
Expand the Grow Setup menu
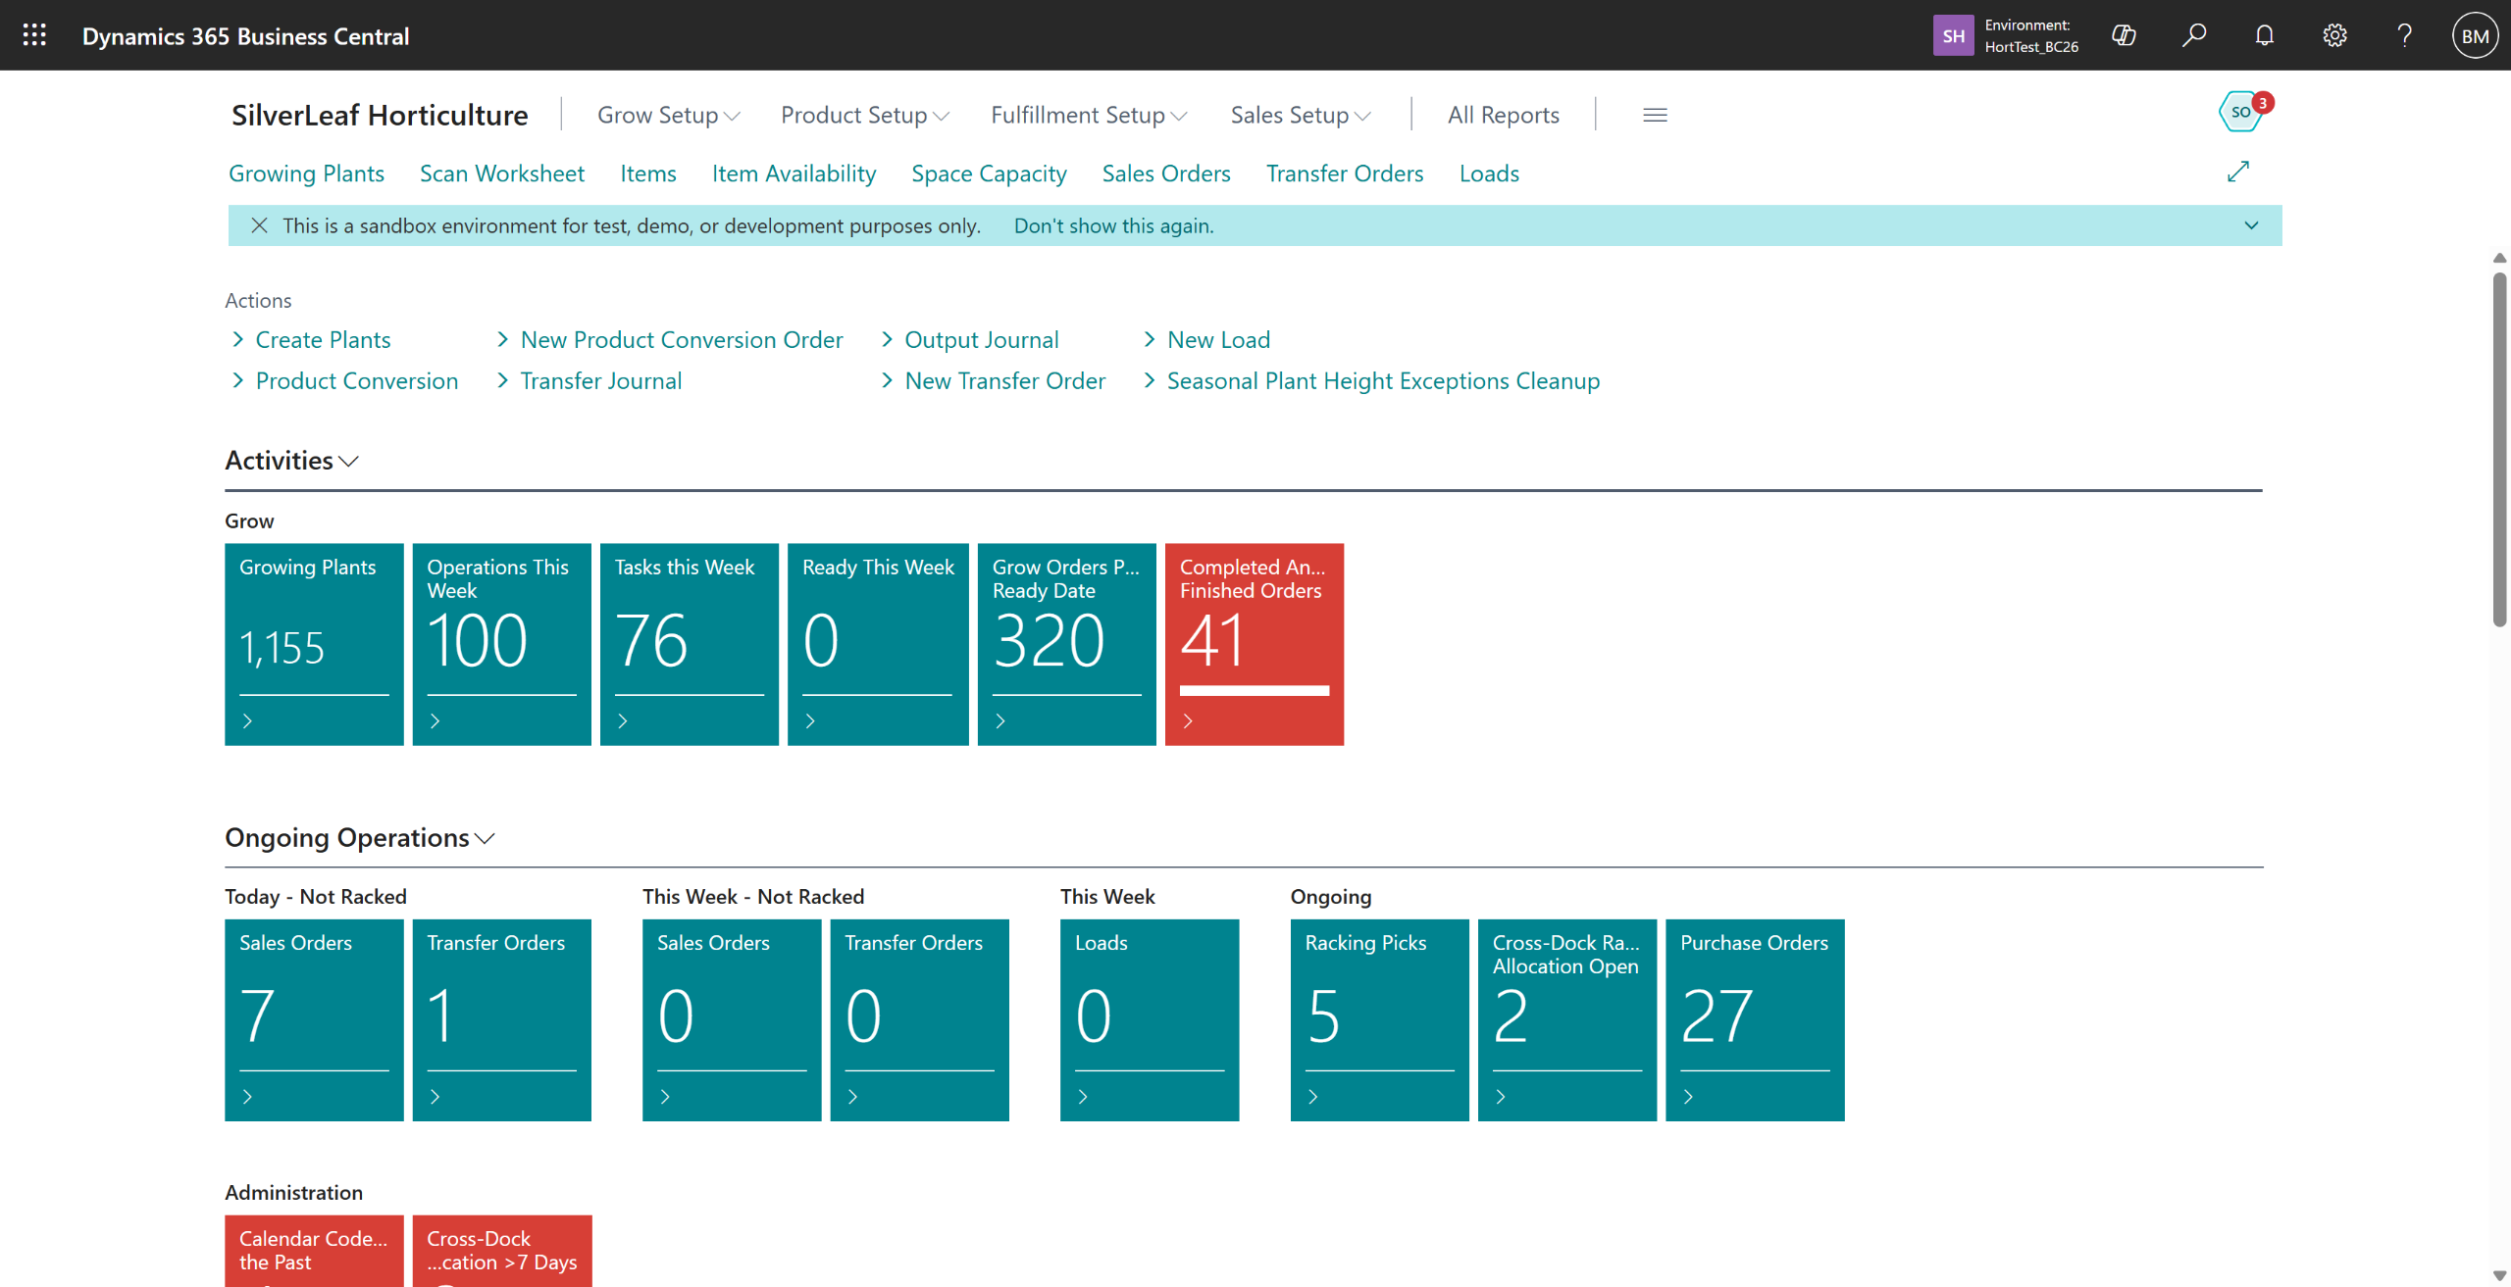coord(668,116)
